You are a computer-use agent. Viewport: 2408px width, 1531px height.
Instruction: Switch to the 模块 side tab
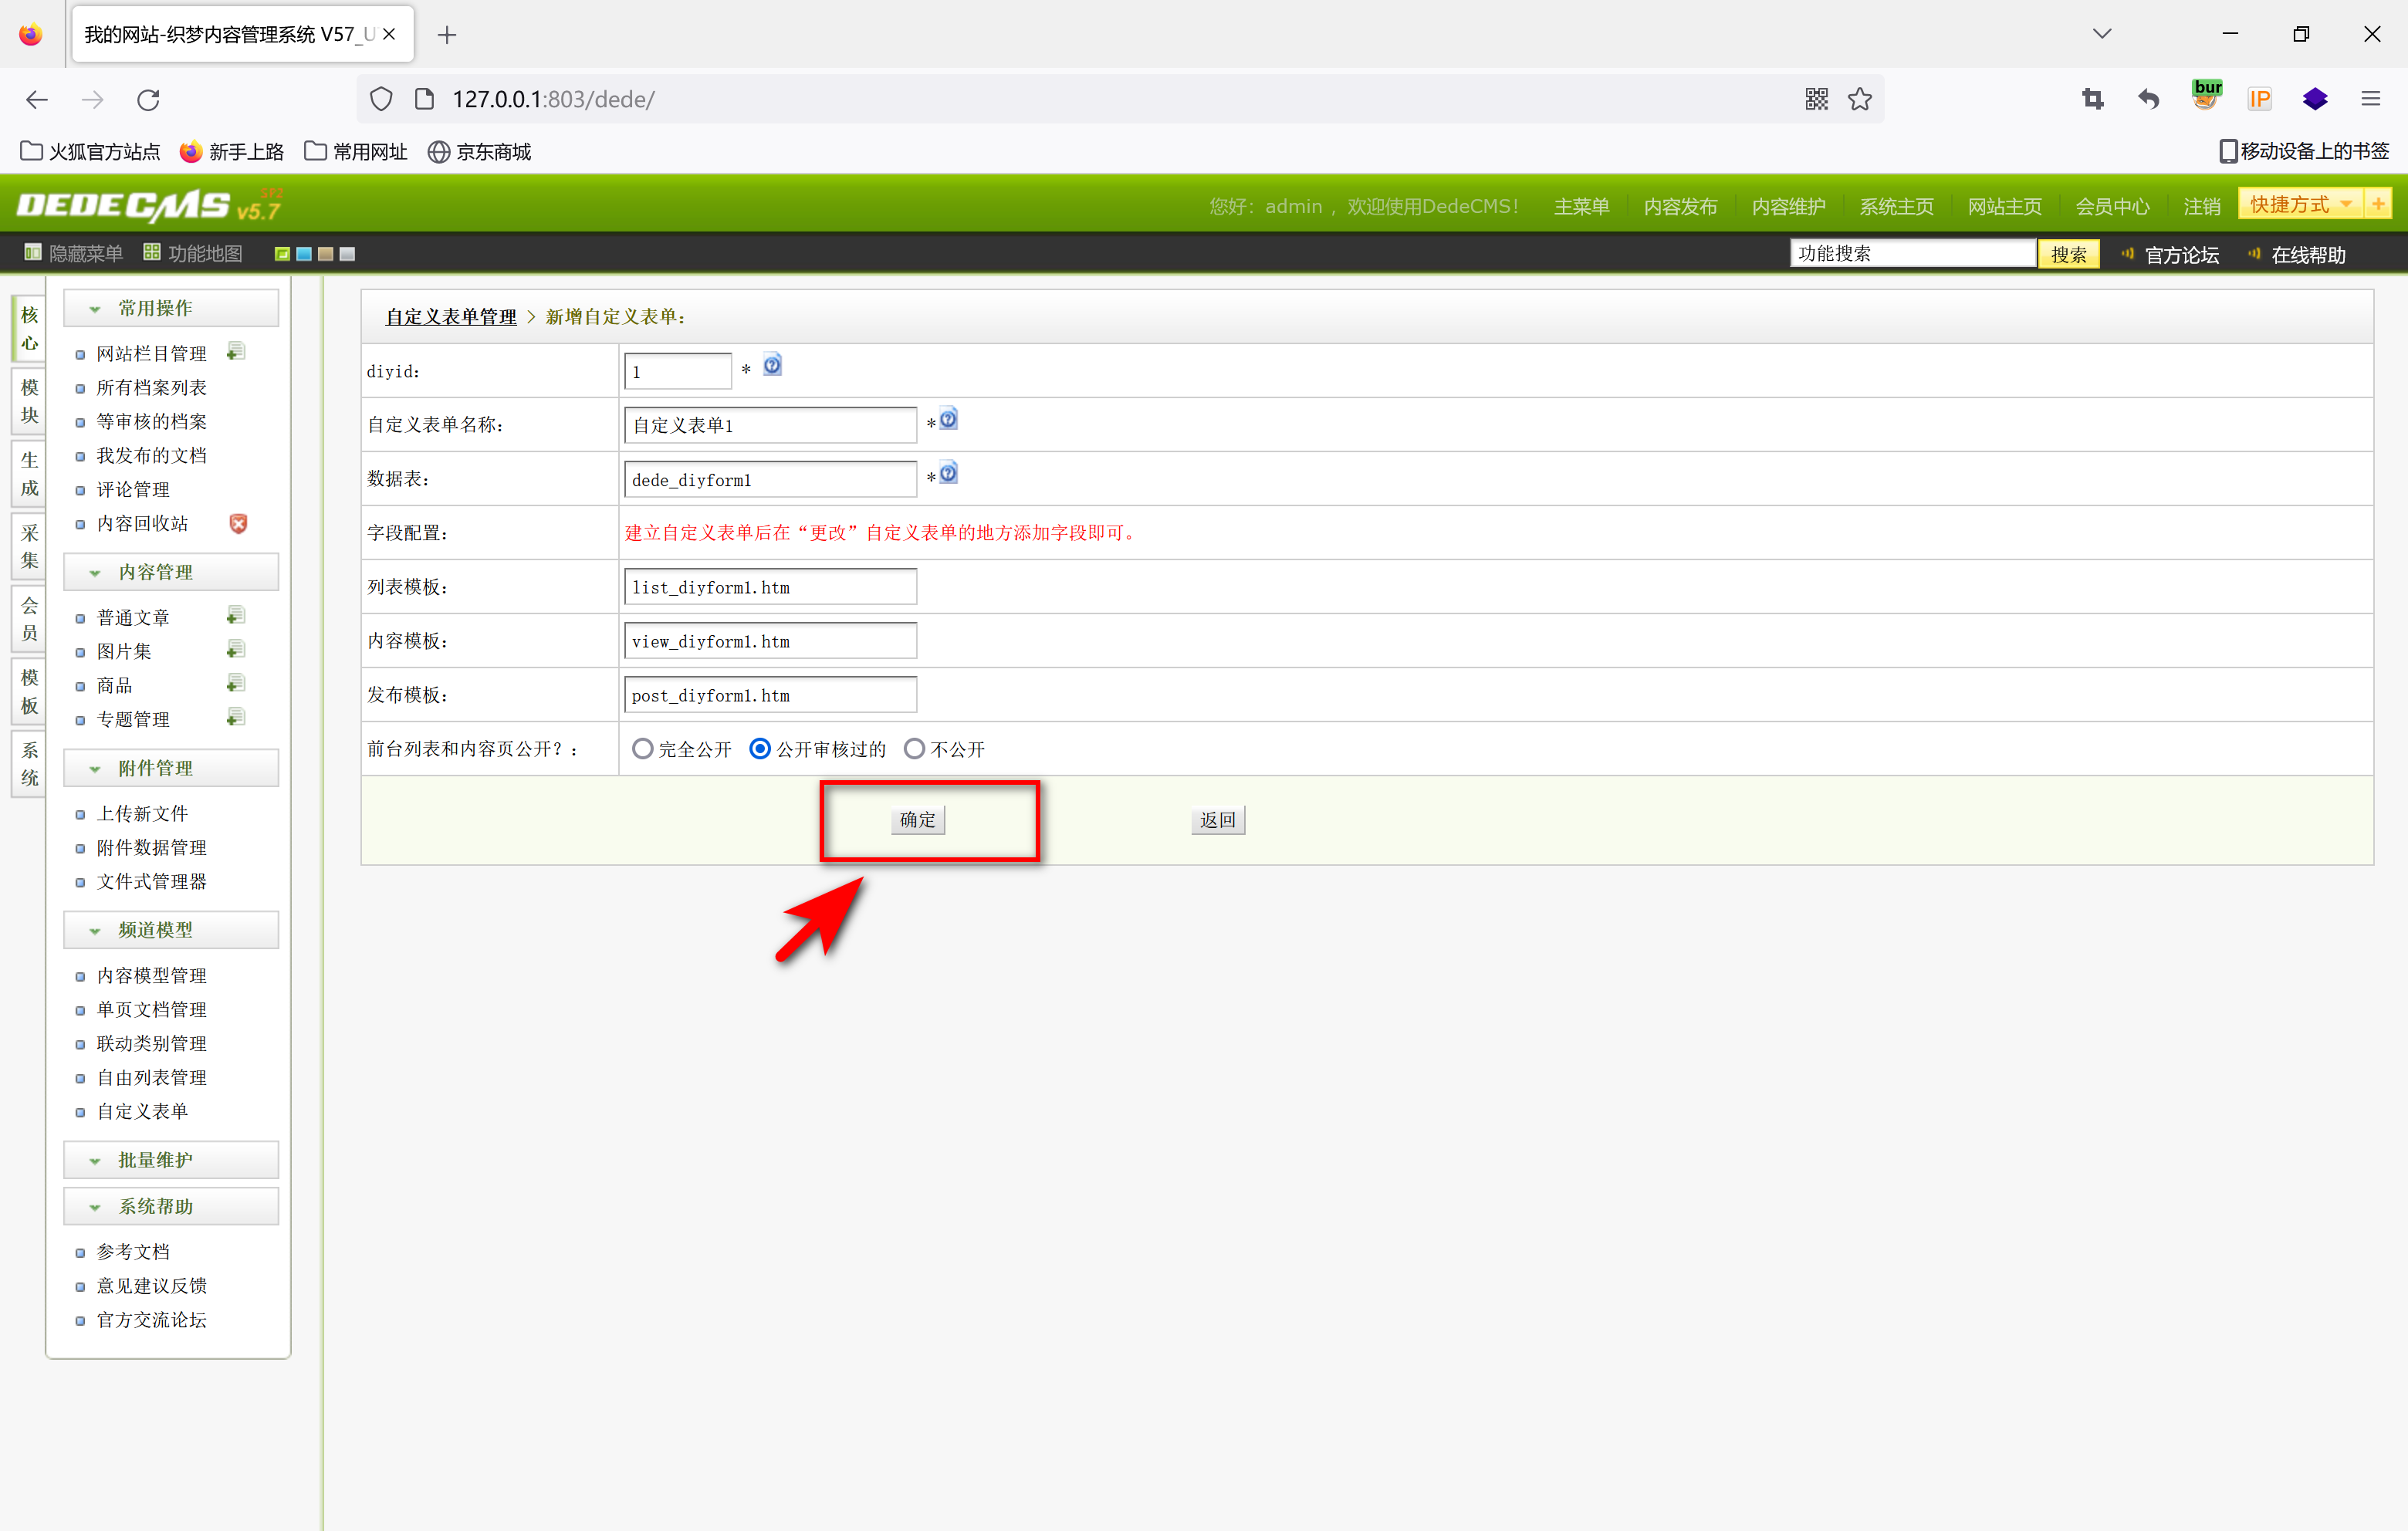[29, 401]
